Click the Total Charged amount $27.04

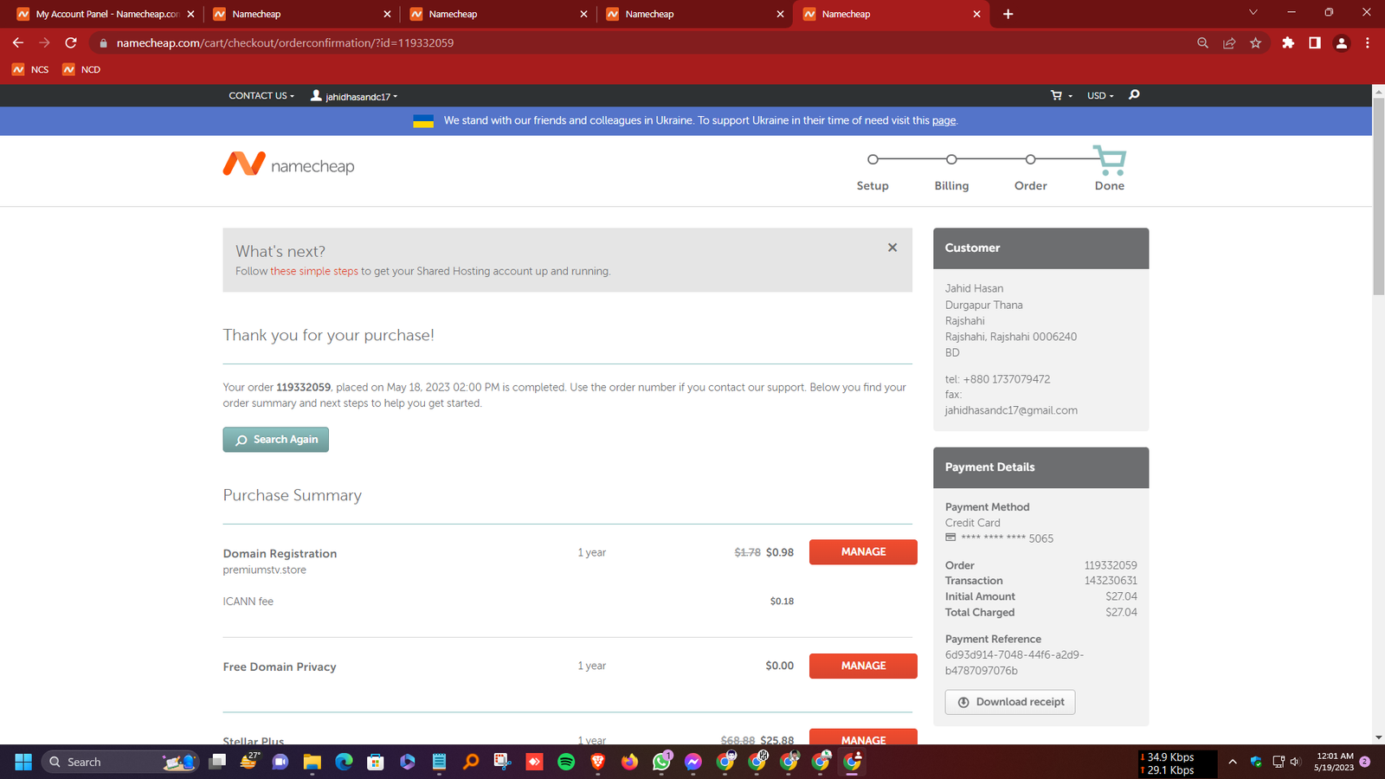[1121, 612]
